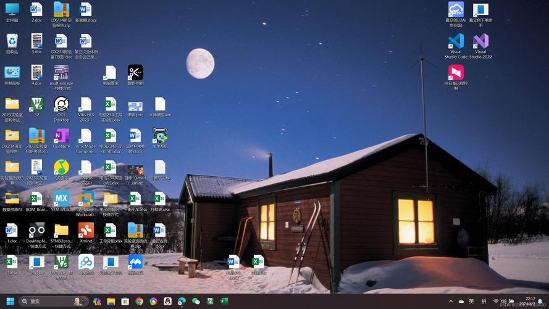Image resolution: width=549 pixels, height=309 pixels.
Task: Switch the 英 input language indicator
Action: [x=471, y=302]
